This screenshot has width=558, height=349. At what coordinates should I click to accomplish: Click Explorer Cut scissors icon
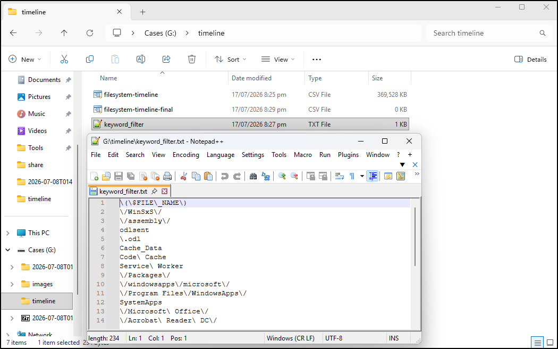click(64, 59)
